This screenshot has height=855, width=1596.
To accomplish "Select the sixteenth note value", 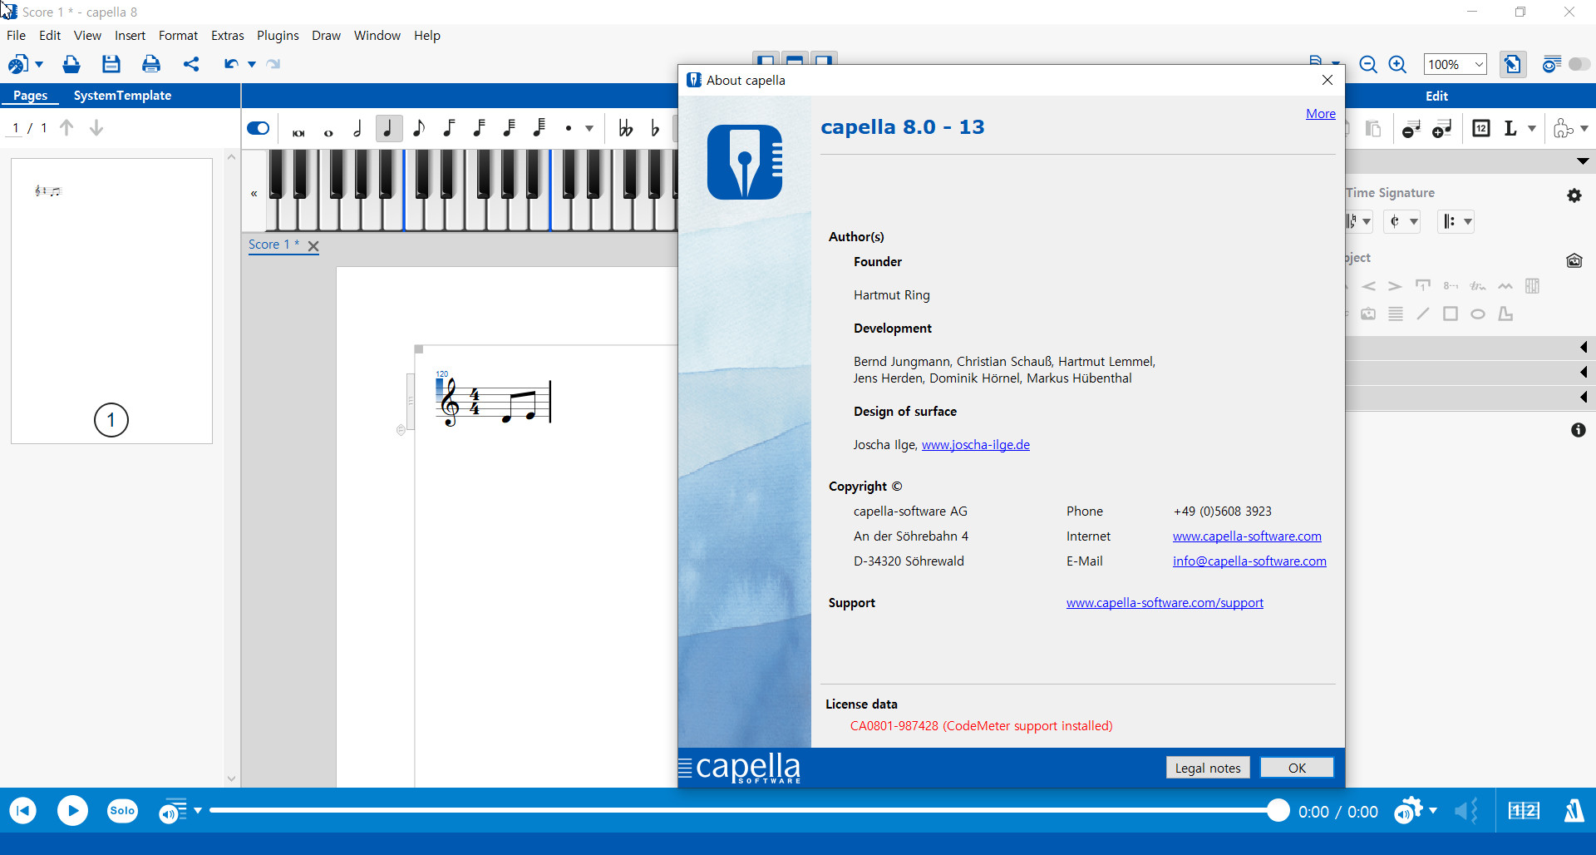I will pyautogui.click(x=449, y=128).
